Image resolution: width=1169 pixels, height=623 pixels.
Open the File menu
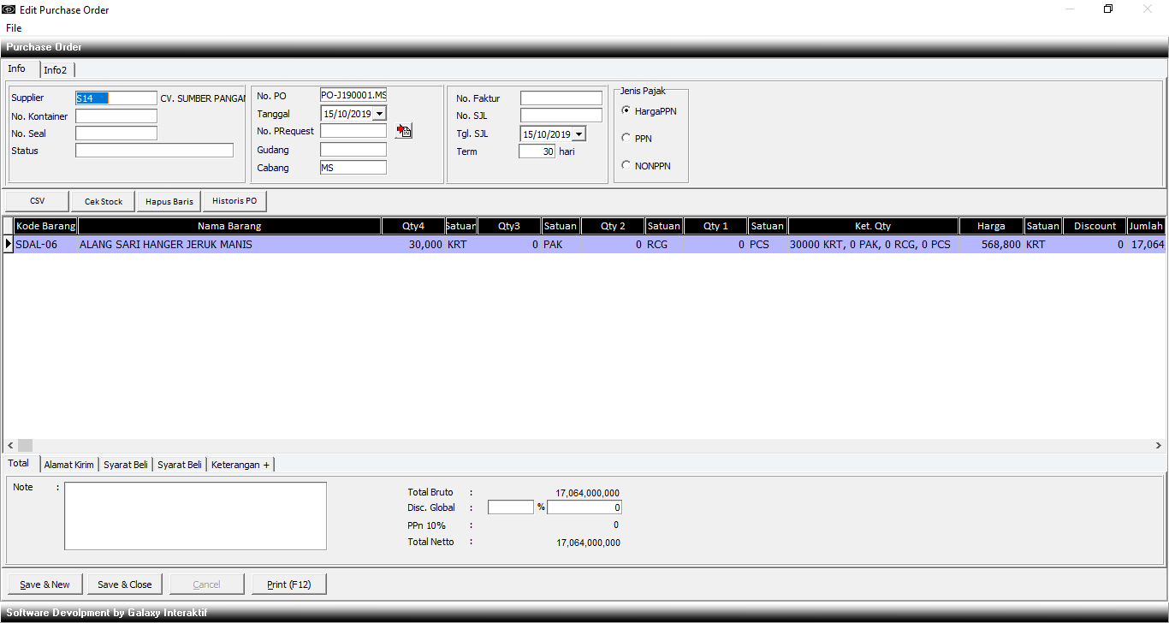(14, 28)
